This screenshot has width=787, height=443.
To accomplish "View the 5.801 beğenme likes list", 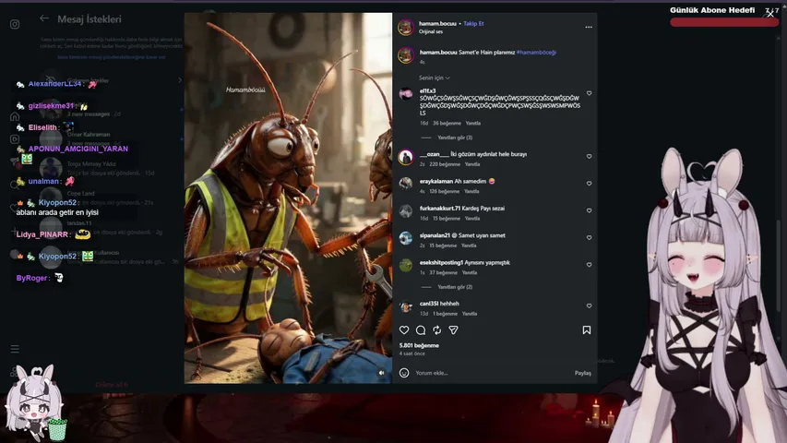I will [x=419, y=345].
